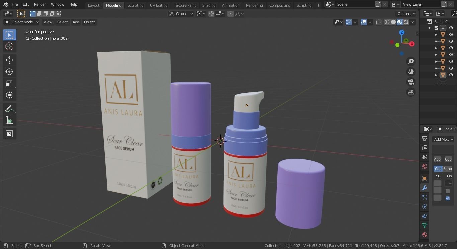Viewport: 457px width, 249px height.
Task: Switch to the Shading workspace tab
Action: point(209,5)
